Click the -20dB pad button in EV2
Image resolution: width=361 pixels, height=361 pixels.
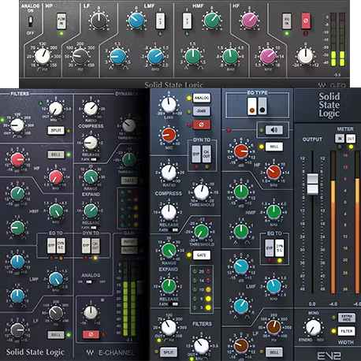point(202,111)
